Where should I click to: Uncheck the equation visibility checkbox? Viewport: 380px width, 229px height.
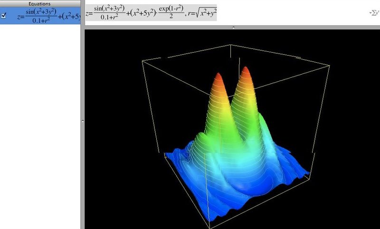pos(4,15)
